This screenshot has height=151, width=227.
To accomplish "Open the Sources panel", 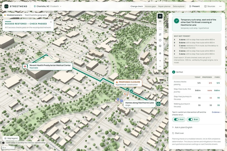I will (x=210, y=6).
